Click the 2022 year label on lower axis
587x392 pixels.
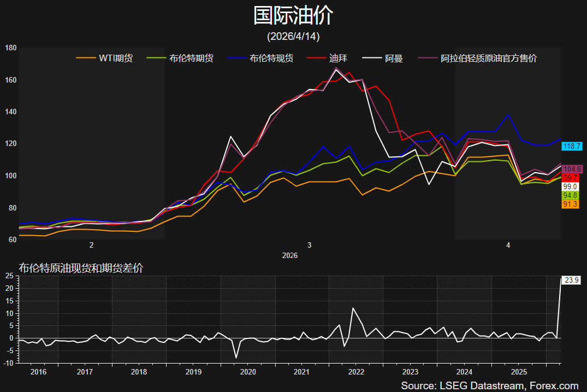(x=356, y=372)
